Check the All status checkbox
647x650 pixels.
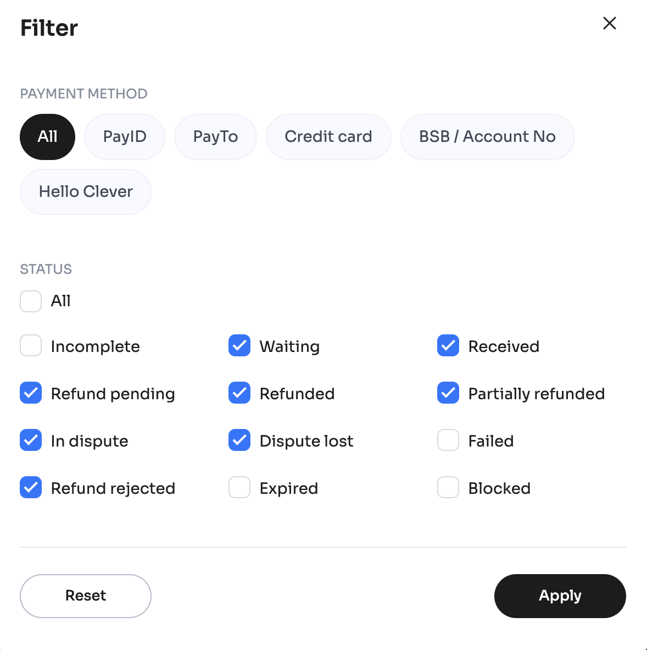[x=31, y=301]
